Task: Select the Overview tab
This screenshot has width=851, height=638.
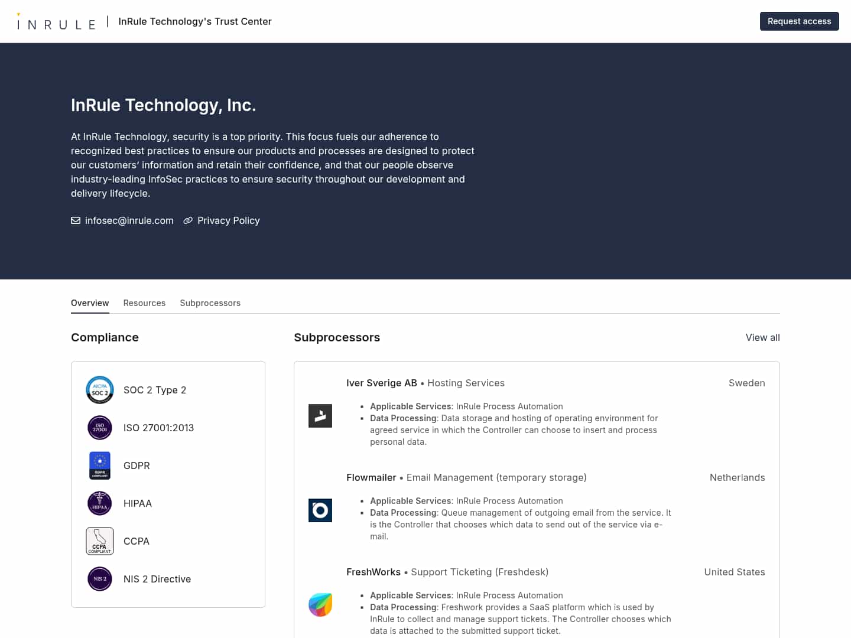Action: coord(90,303)
